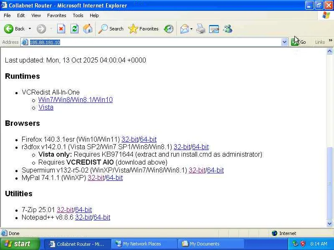Open the Search magnifier toolbar button

(111, 29)
